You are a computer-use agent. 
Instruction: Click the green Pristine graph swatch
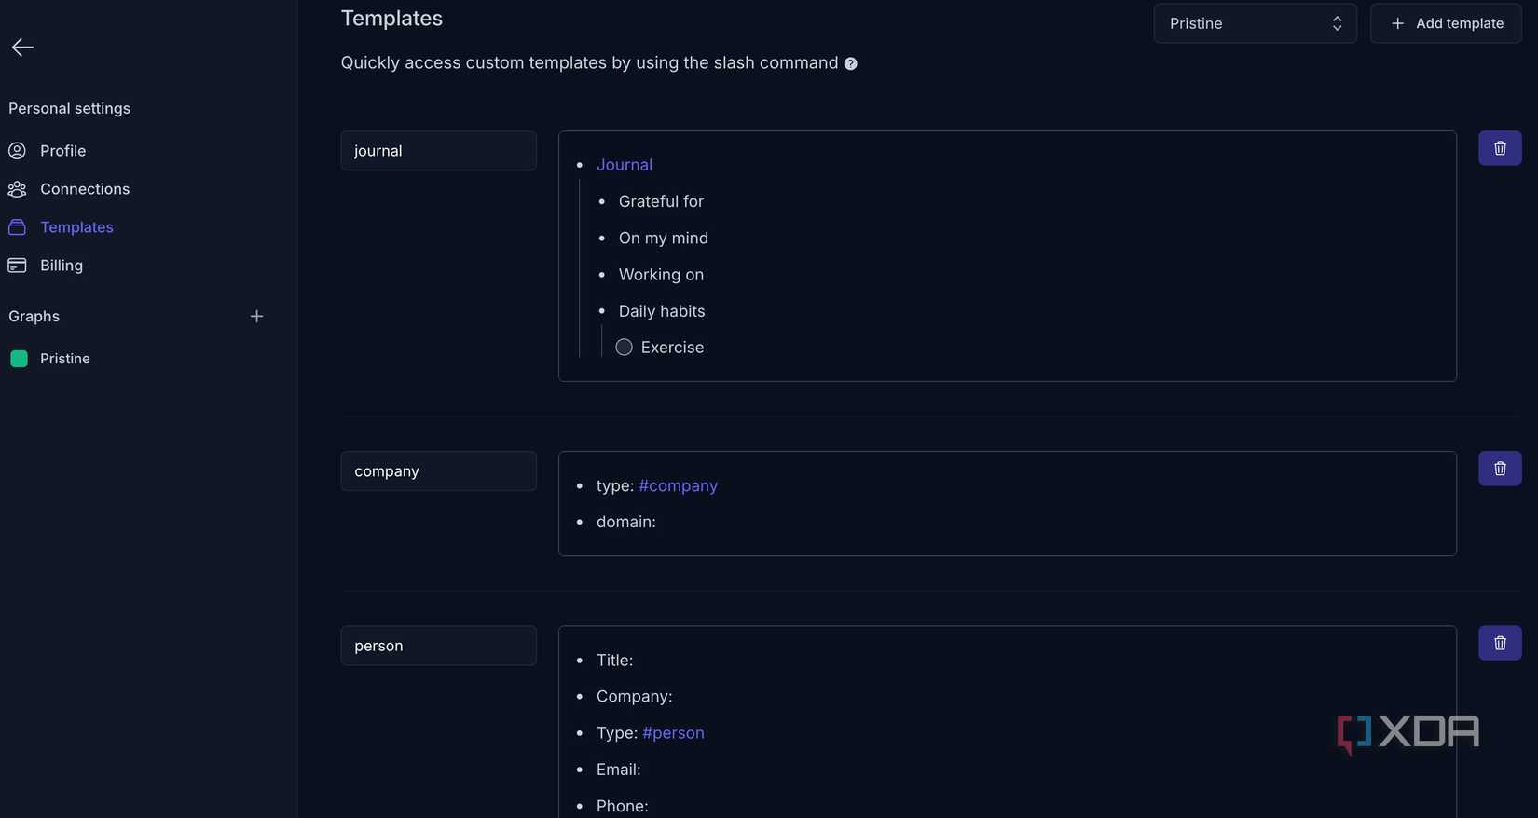pos(19,358)
